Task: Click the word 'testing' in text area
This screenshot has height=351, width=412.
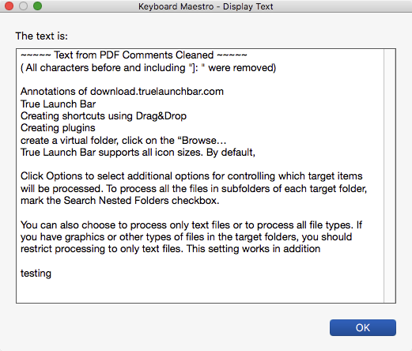Action: 36,274
